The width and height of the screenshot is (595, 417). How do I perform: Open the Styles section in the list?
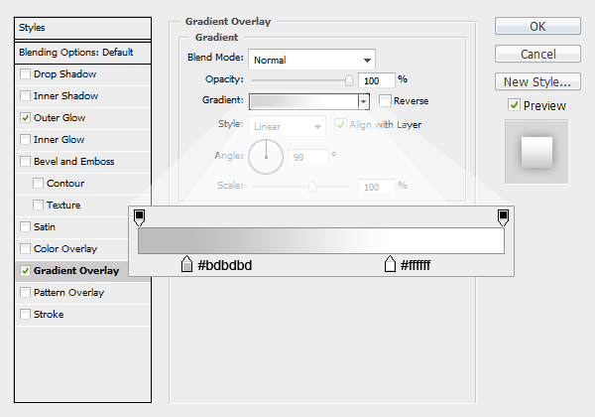pos(82,28)
